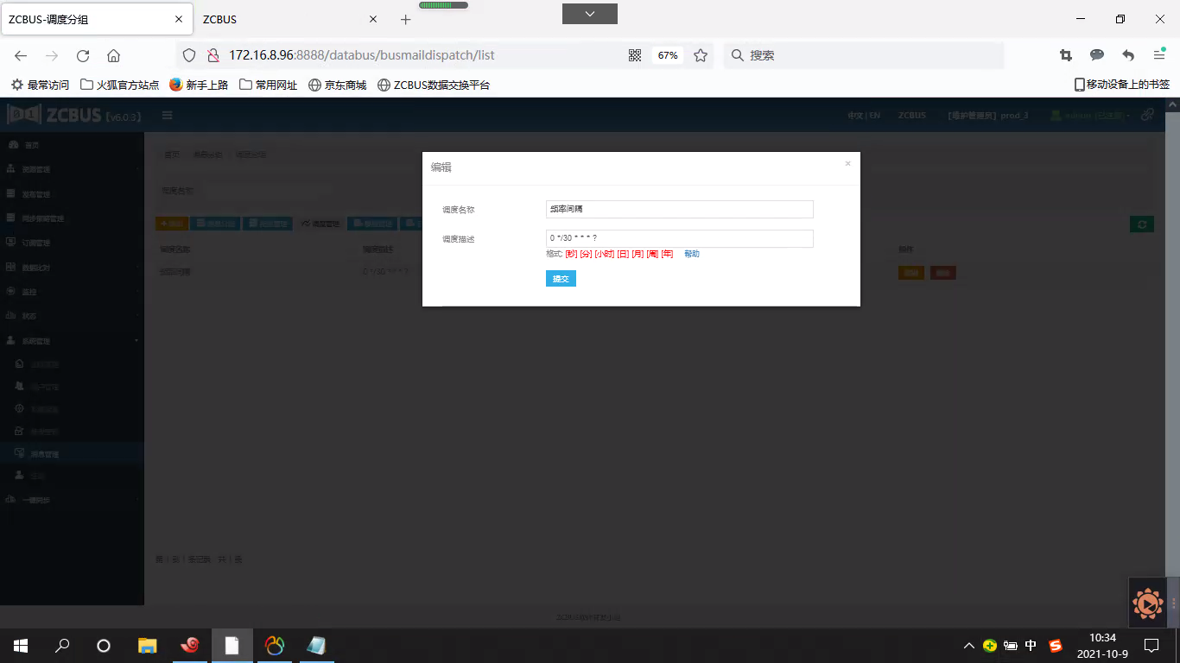Open the screenshot crop tool icon
Screen dimensions: 1180x663
tap(1066, 55)
